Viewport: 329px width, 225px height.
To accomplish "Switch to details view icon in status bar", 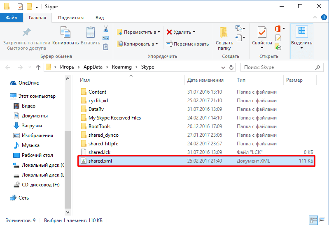I will pos(314,220).
